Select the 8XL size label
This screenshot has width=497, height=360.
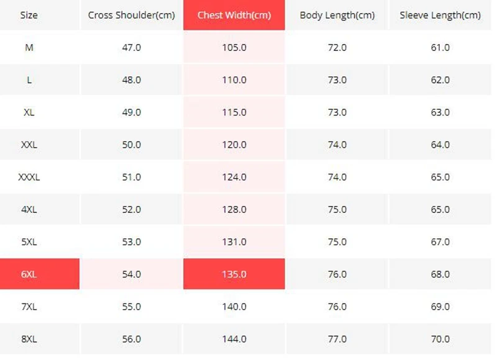click(x=29, y=339)
